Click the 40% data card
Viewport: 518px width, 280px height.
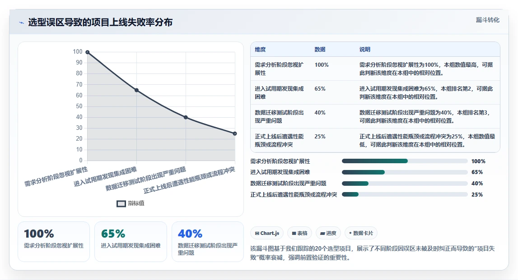point(207,242)
